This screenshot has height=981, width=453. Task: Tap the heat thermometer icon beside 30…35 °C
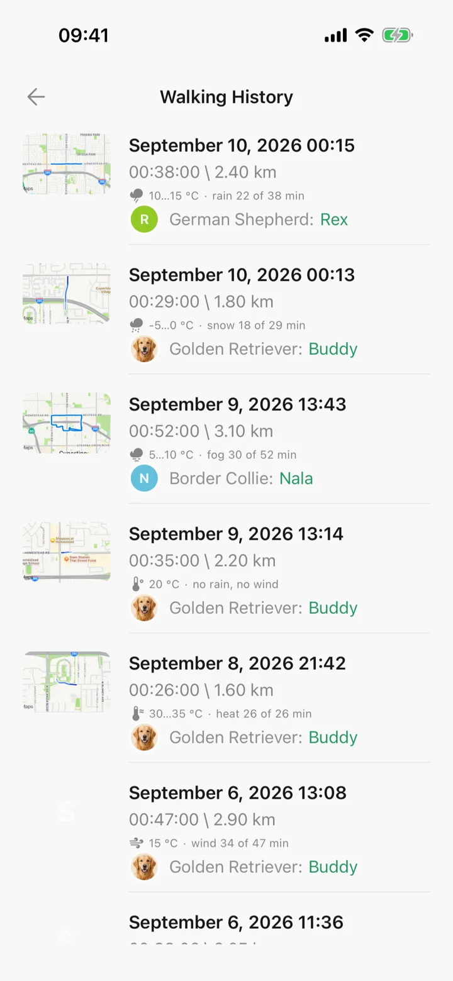[x=137, y=714]
